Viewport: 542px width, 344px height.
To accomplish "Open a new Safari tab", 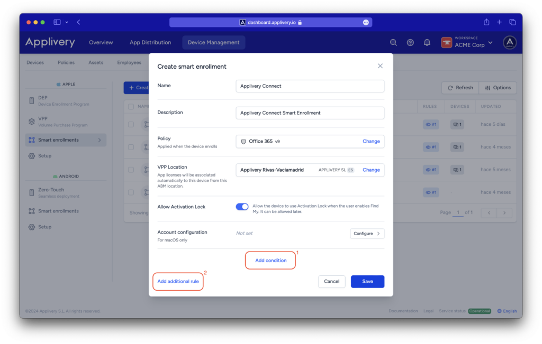I will click(499, 22).
